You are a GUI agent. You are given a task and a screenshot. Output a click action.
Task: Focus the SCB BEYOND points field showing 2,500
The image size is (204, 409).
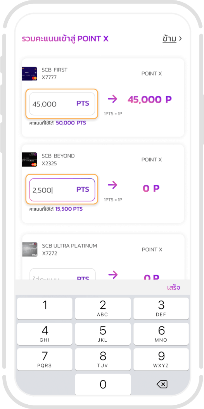(62, 190)
